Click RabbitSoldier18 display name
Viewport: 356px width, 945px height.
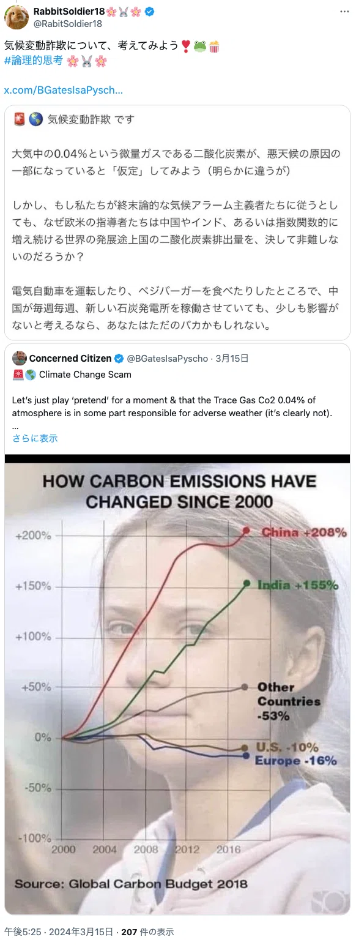click(69, 12)
